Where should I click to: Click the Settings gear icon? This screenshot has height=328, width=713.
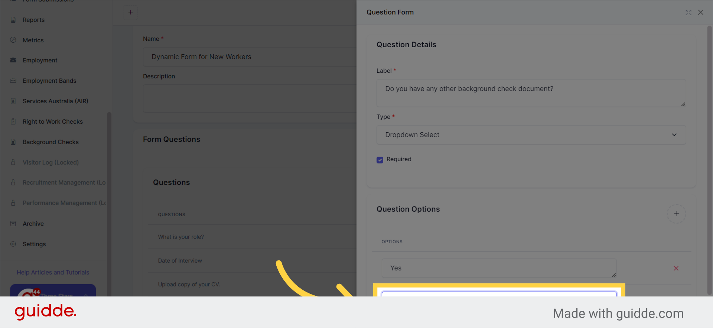13,244
